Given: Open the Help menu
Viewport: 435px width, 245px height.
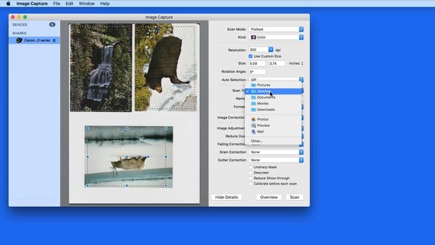Looking at the screenshot, I should (x=105, y=3).
